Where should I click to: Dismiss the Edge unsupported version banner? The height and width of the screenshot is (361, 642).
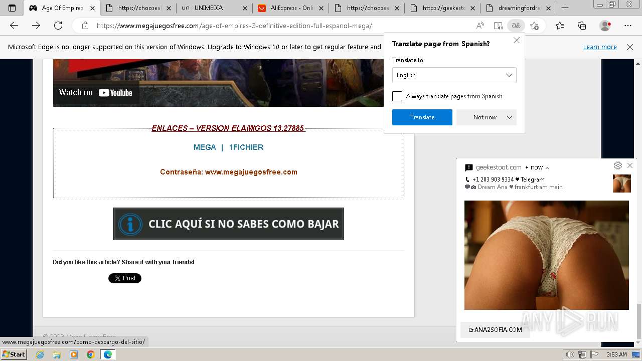click(x=630, y=47)
